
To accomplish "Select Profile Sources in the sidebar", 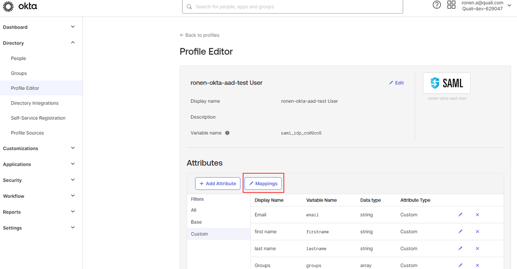I will click(27, 133).
